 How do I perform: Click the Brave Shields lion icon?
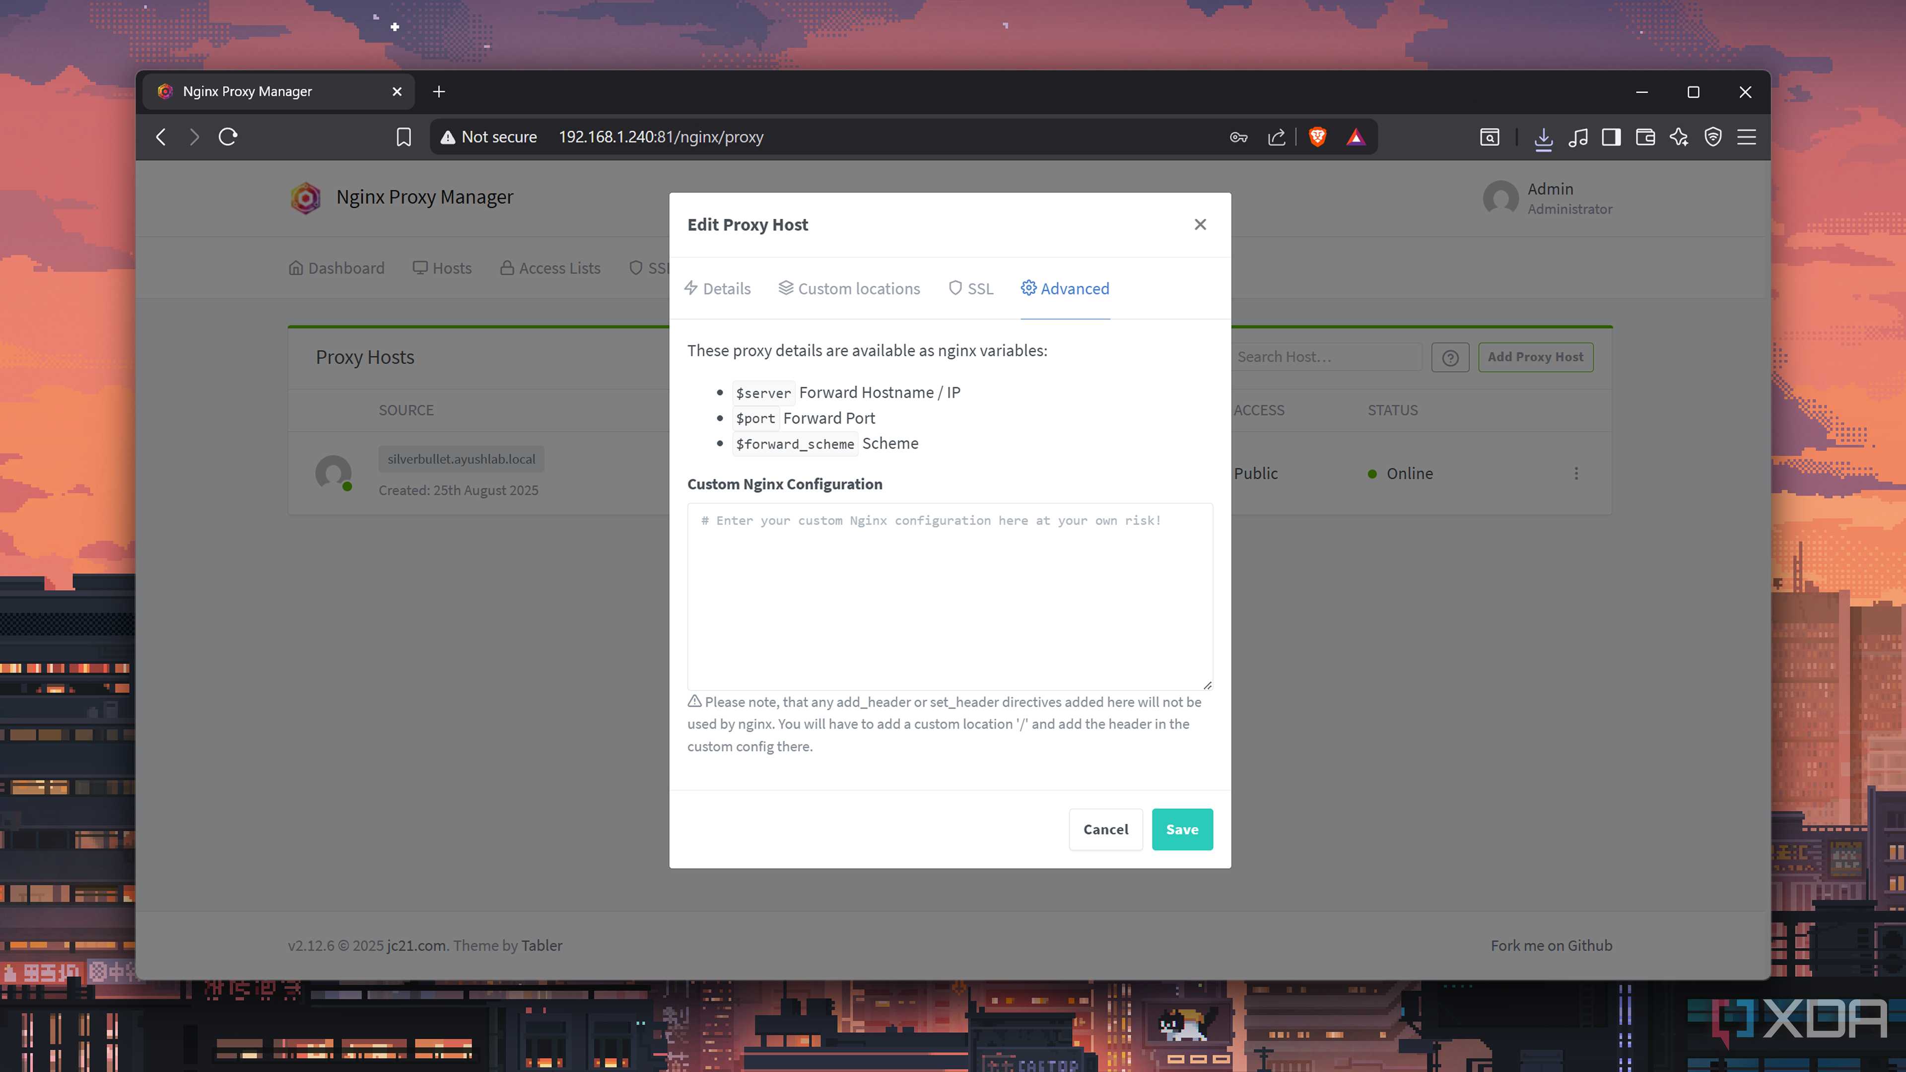coord(1317,137)
